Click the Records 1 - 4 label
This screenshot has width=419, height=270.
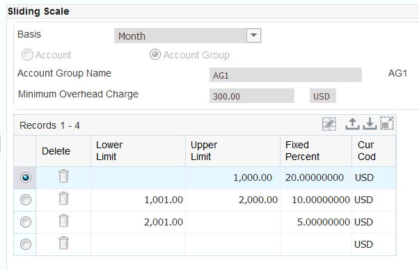[x=49, y=125]
